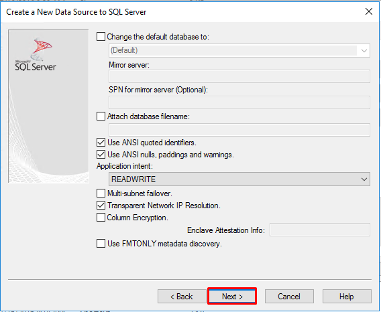Disable Transparent Network IP Resolution
Viewport: 381px width, 312px height.
point(101,206)
